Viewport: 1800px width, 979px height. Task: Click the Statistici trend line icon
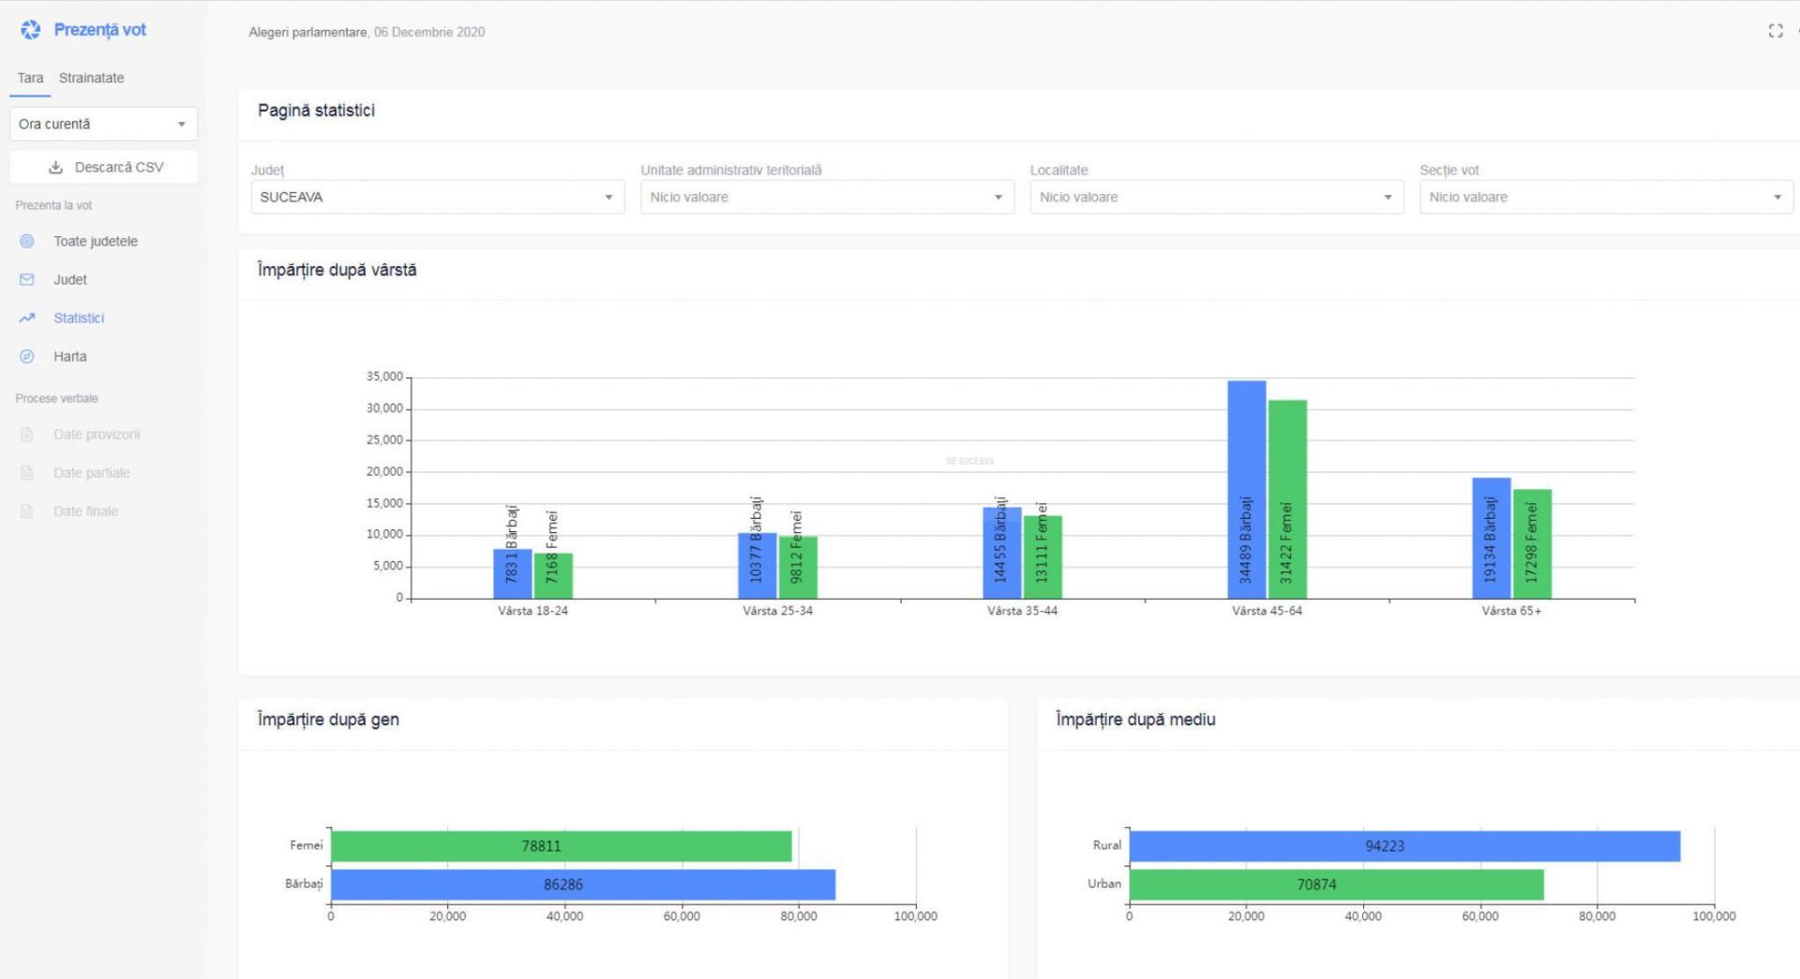point(27,319)
